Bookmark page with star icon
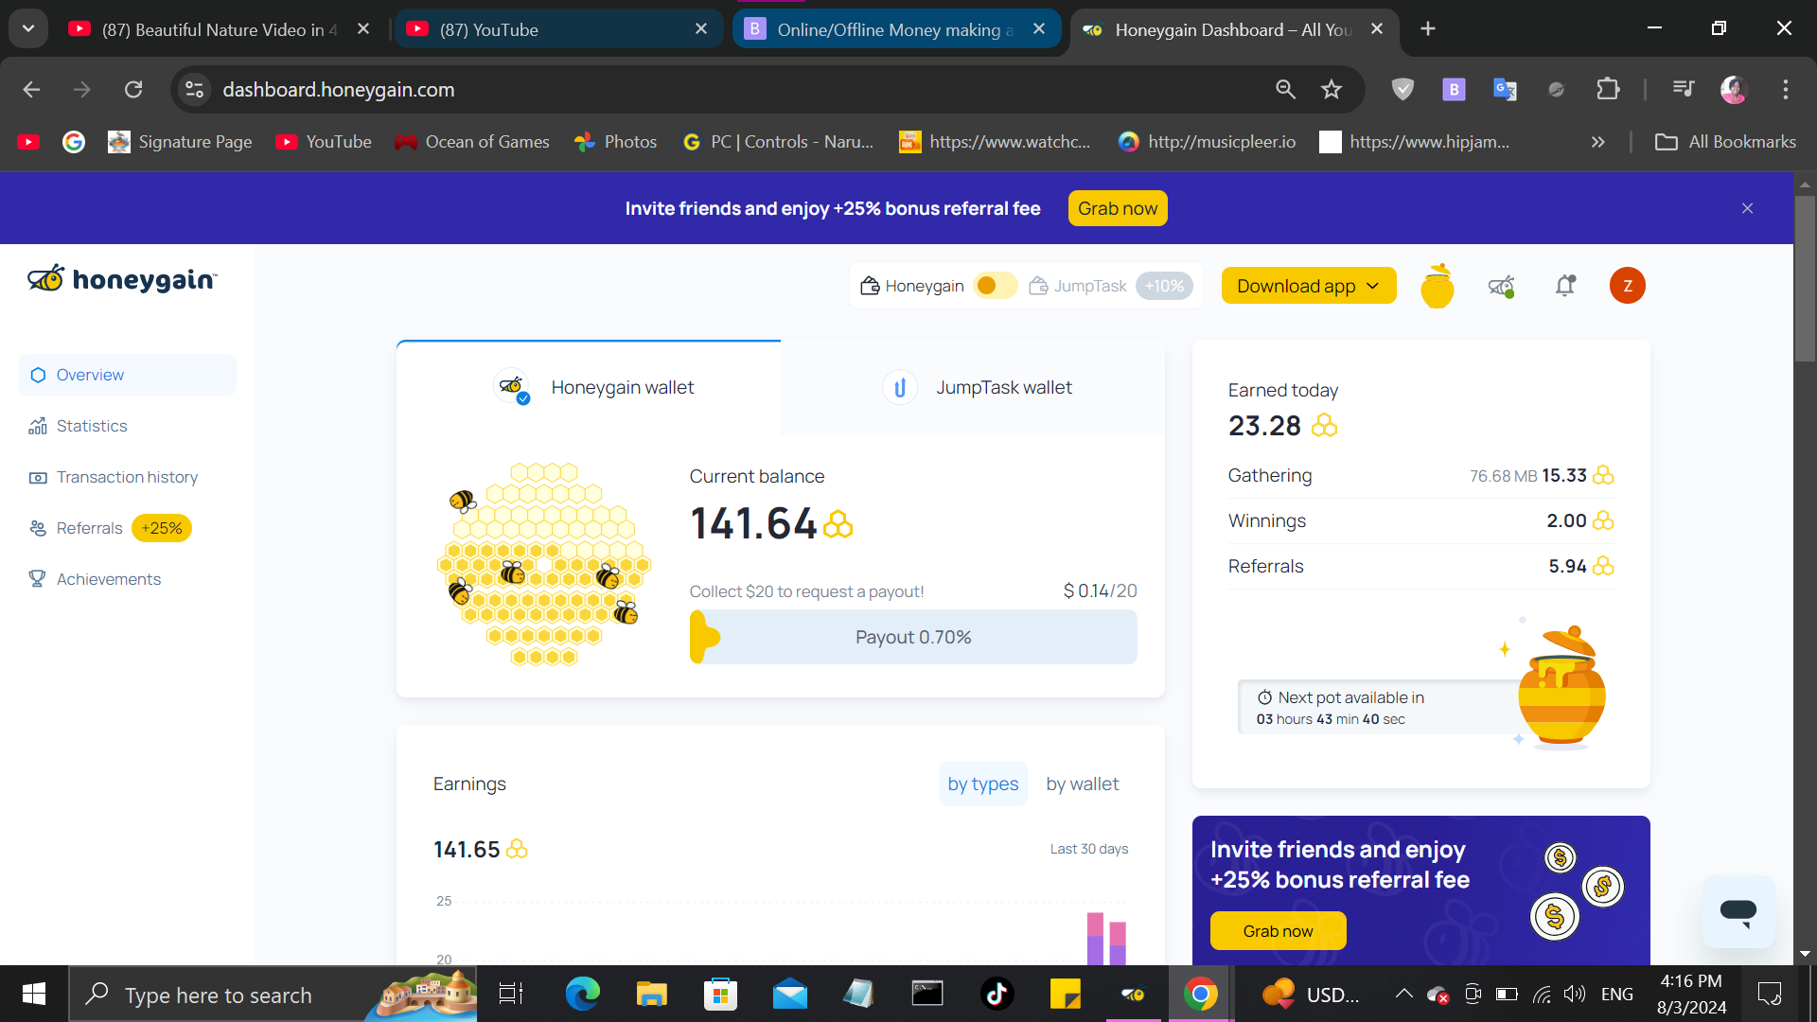 pyautogui.click(x=1332, y=89)
